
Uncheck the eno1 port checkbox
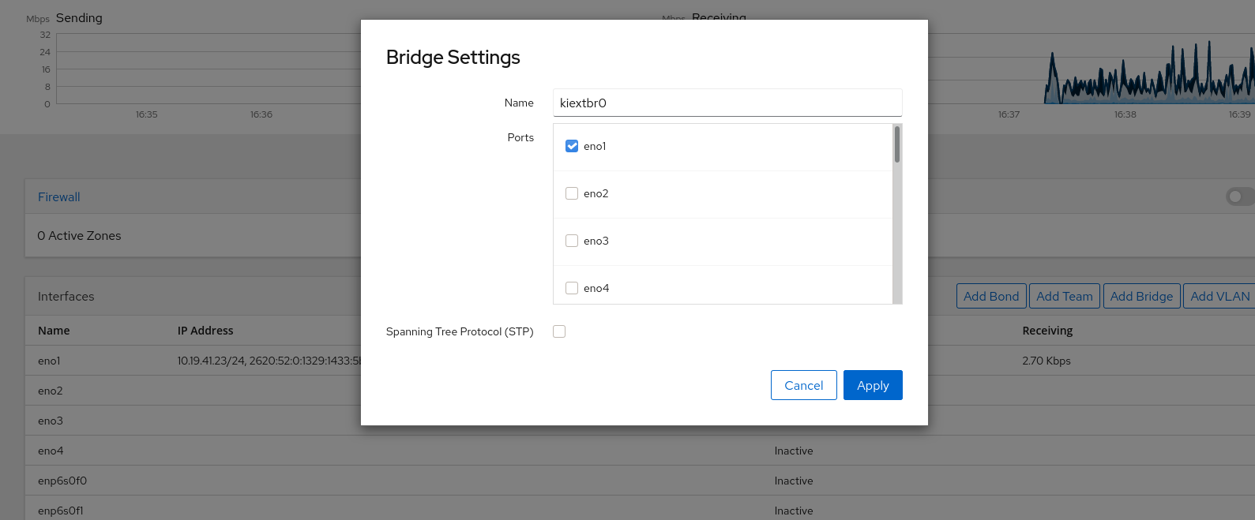click(572, 146)
